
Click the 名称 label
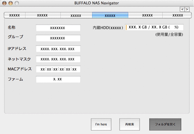coord(12,27)
